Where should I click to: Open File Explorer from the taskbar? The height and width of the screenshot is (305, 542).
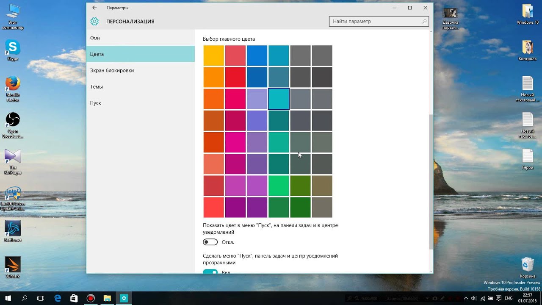coord(107,298)
